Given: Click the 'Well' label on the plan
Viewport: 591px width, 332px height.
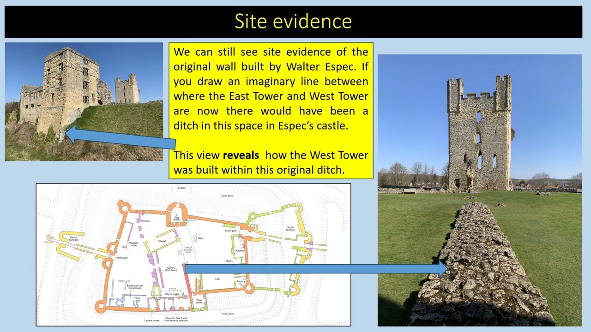Looking at the screenshot, I should pos(200,238).
